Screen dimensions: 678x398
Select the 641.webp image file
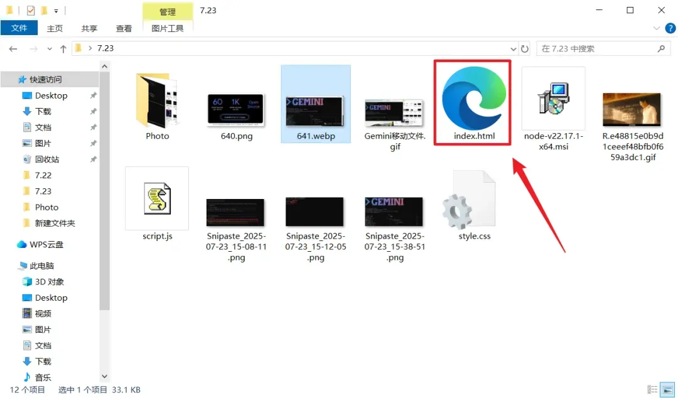coord(315,110)
